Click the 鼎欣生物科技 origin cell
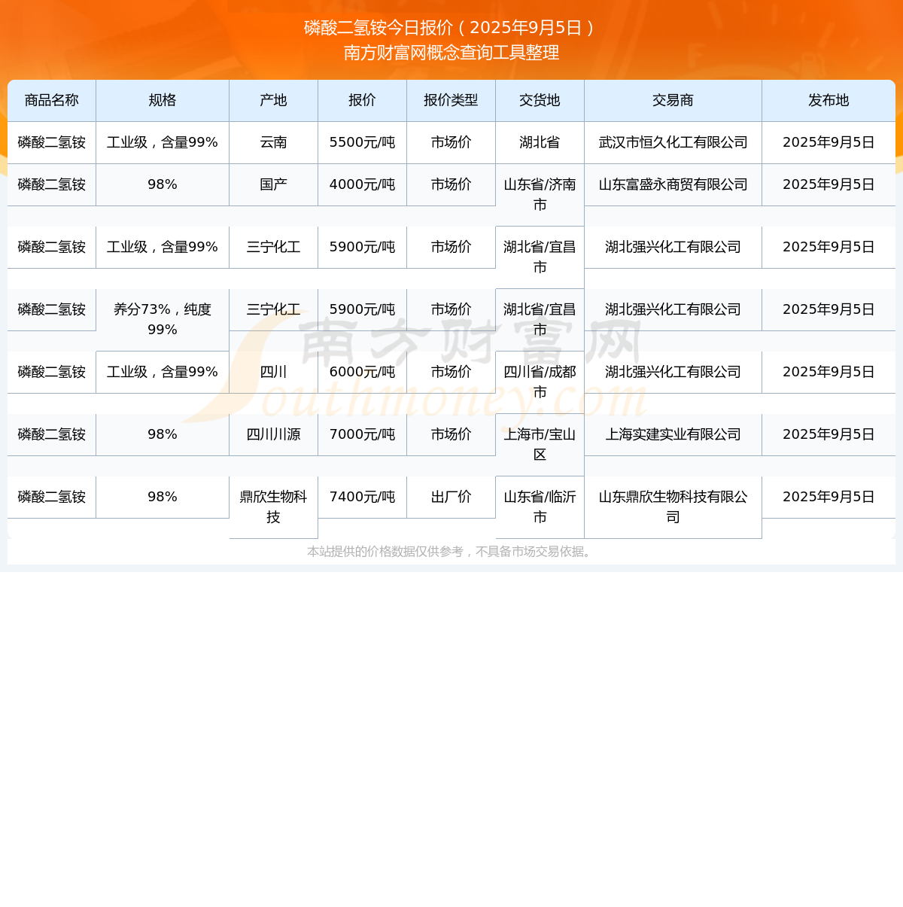The height and width of the screenshot is (907, 903). pyautogui.click(x=274, y=507)
